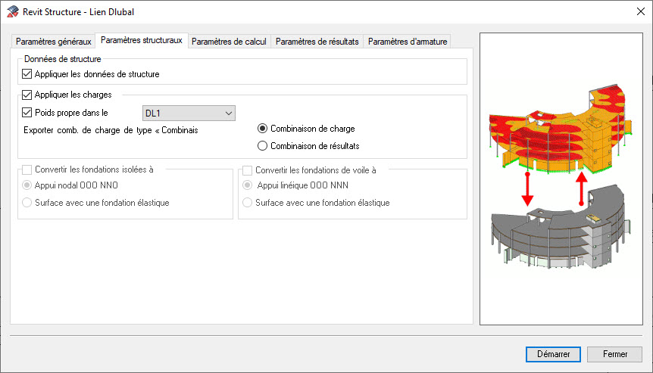The height and width of the screenshot is (373, 653).
Task: Open the Paramètres de calcul tab
Action: click(229, 42)
